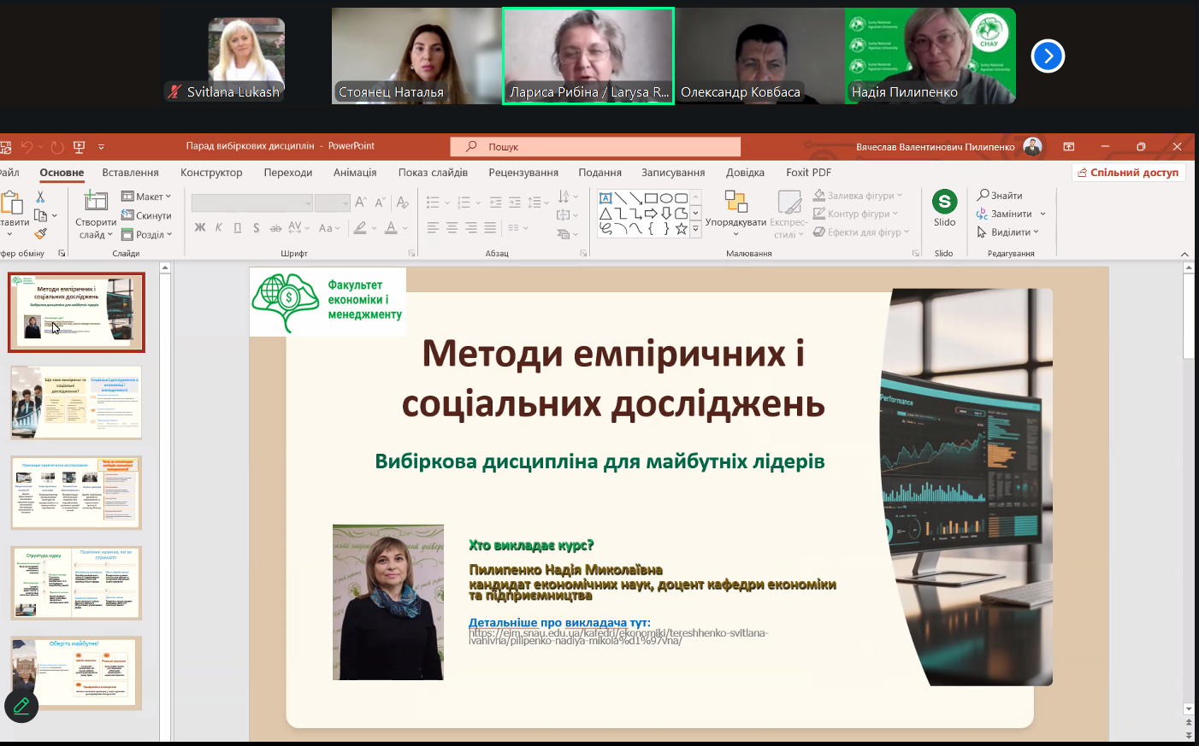Switch to the Переходи tab

pyautogui.click(x=288, y=173)
